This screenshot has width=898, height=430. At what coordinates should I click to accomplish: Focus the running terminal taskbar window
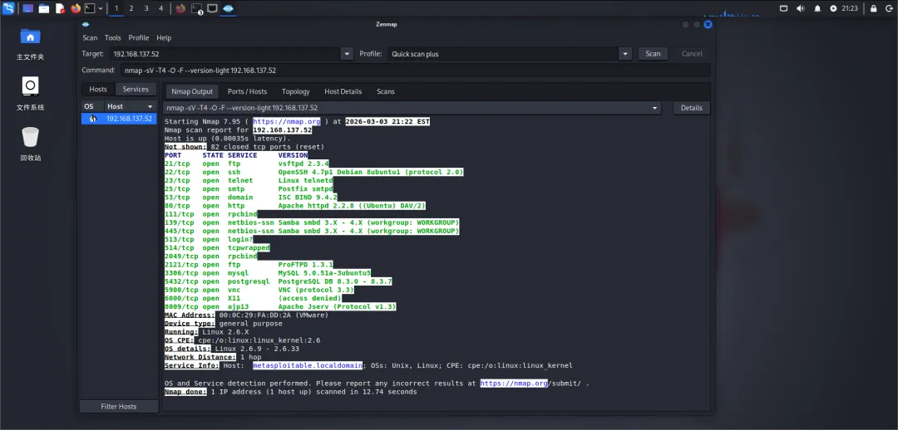[196, 8]
